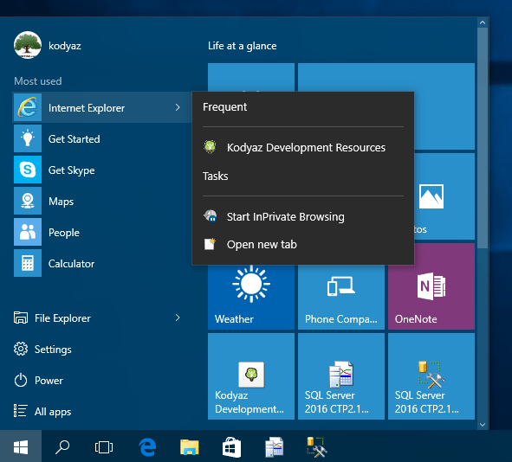Expand the Internet Explorer jump list arrow
512x462 pixels.
pos(178,107)
